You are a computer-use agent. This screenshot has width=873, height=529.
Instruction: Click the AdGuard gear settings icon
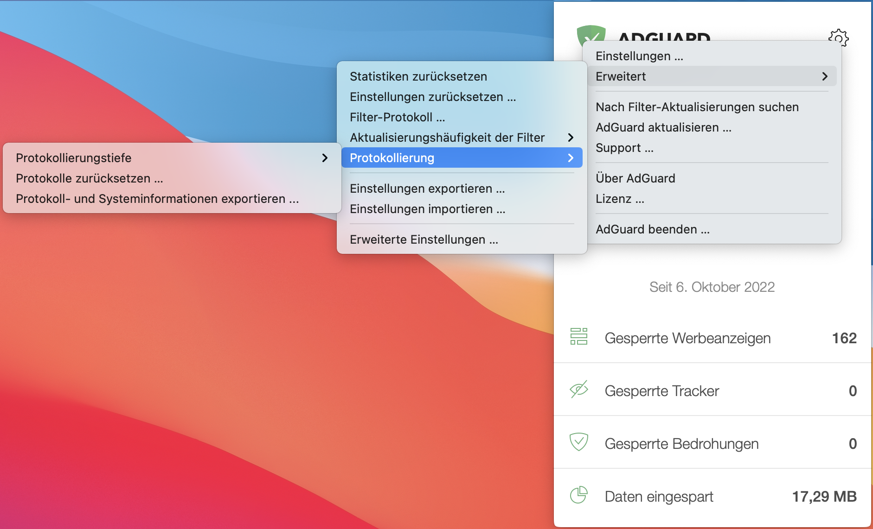838,38
